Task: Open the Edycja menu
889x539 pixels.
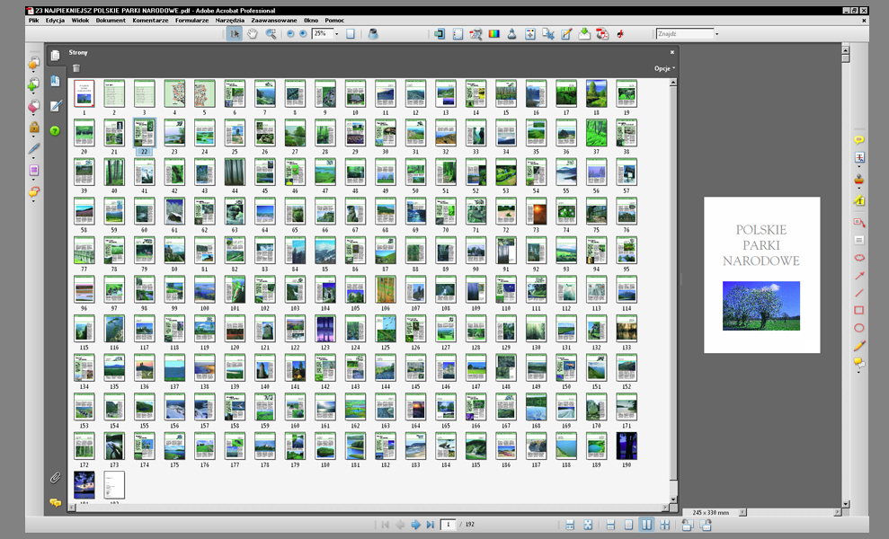Action: (55, 21)
